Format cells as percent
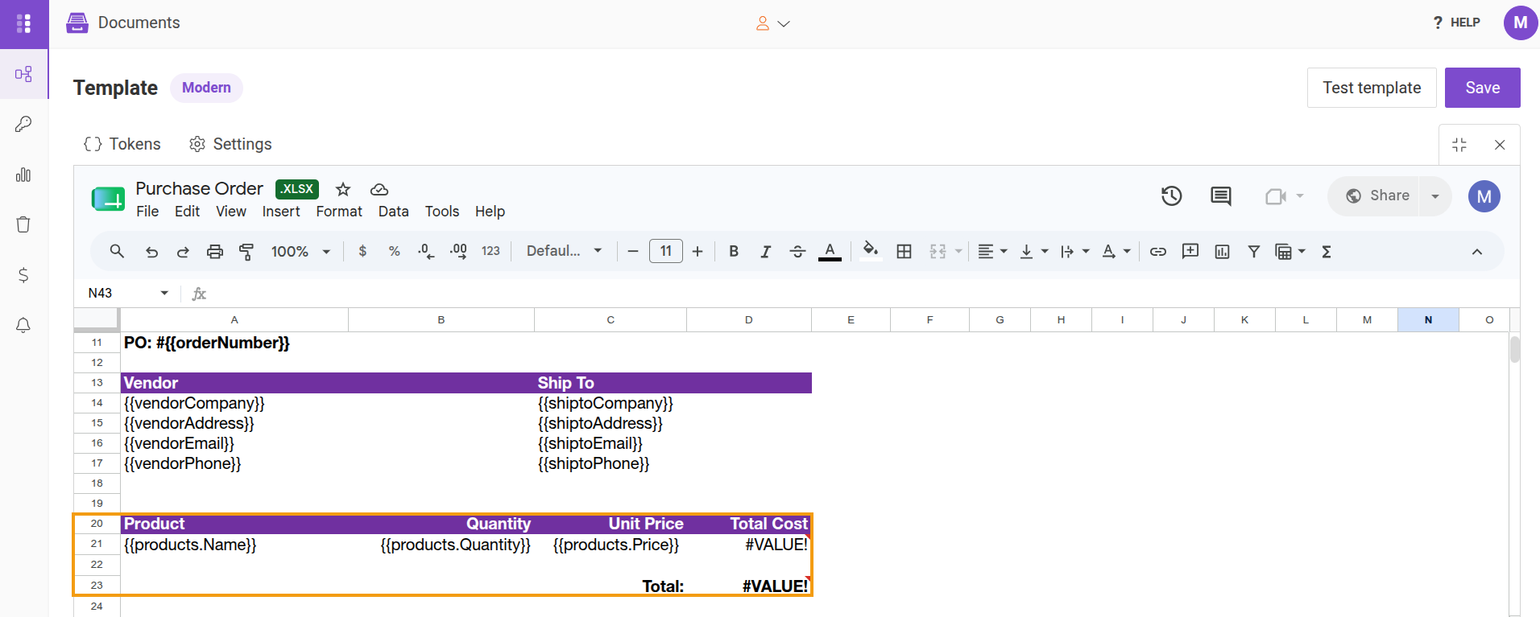1540x617 pixels. tap(394, 251)
